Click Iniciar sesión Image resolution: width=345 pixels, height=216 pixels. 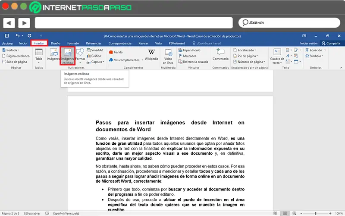point(309,43)
